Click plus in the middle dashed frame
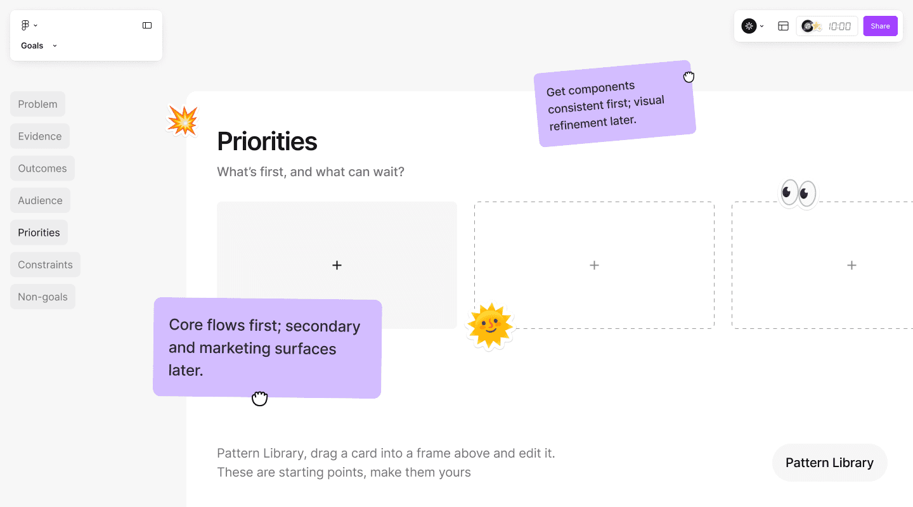913x507 pixels. click(x=594, y=265)
